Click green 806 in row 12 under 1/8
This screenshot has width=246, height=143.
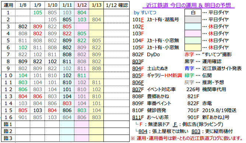click(23, 89)
